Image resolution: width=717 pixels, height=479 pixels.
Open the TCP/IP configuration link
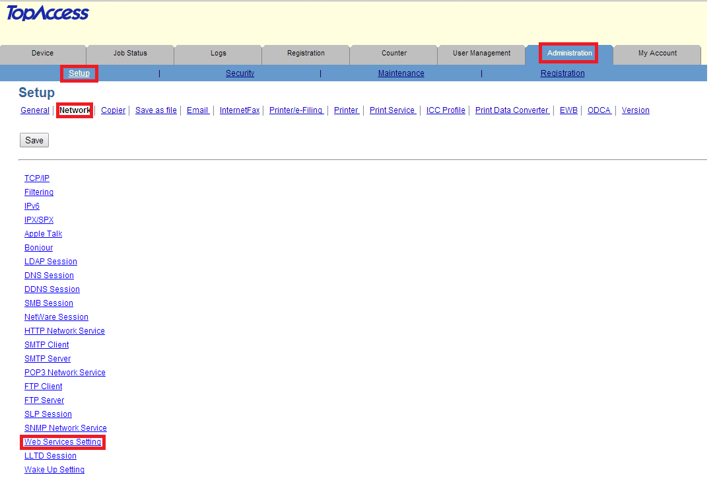(x=36, y=178)
